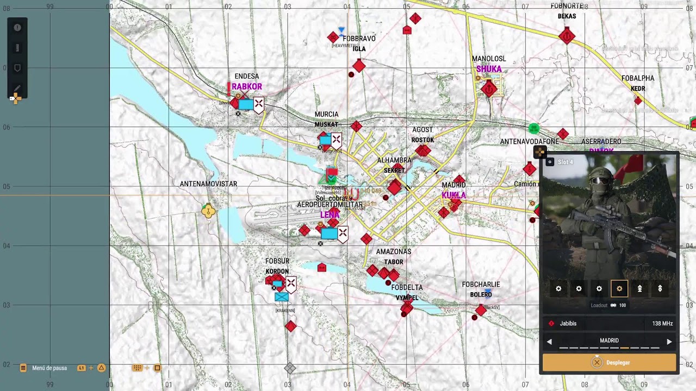This screenshot has height=391, width=696.
Task: Select the last spawn page indicator segment
Action: 655,348
